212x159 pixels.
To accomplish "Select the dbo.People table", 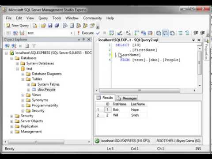I will click(46, 90).
